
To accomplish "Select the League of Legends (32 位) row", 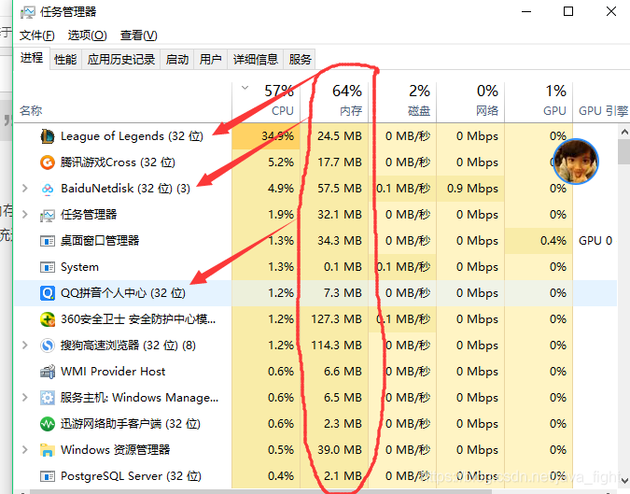I will click(x=315, y=136).
